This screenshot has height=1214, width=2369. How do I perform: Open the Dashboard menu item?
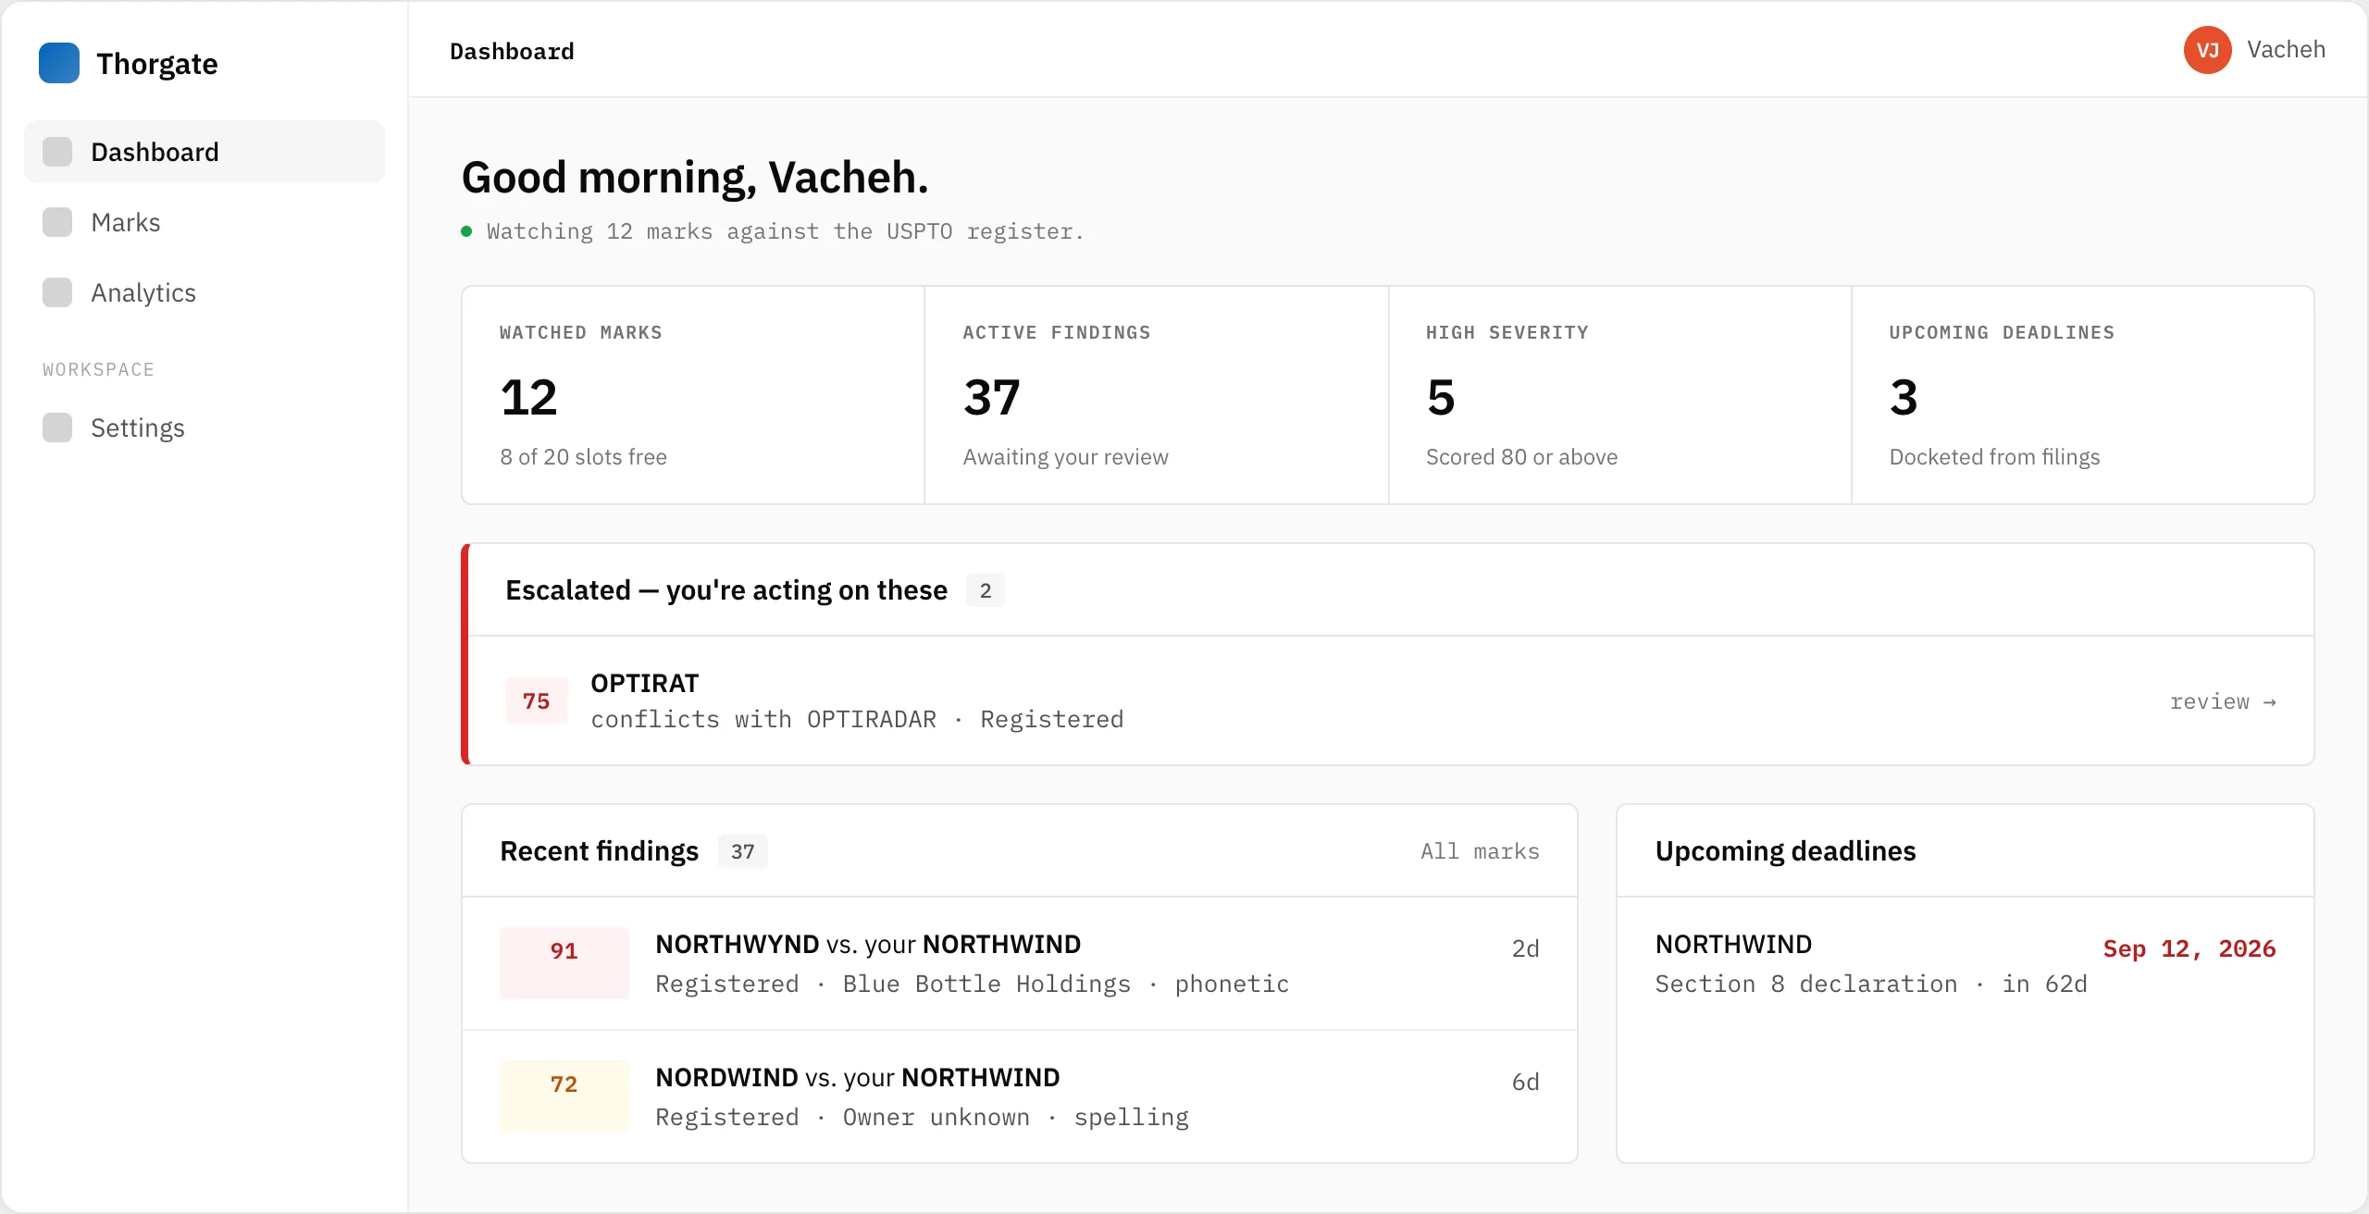coord(205,152)
